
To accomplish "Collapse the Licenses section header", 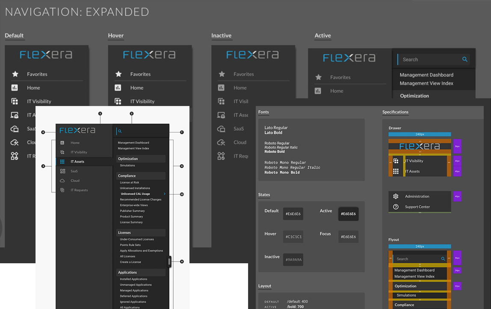I will click(141, 232).
